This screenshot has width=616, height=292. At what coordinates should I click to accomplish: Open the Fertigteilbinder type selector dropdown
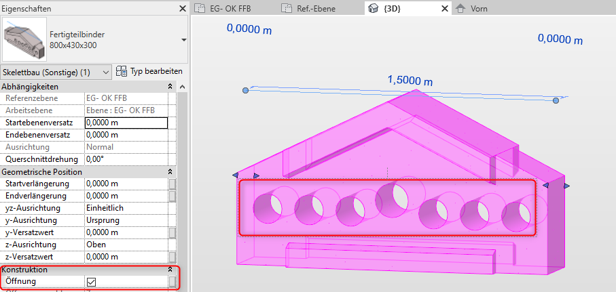(183, 40)
